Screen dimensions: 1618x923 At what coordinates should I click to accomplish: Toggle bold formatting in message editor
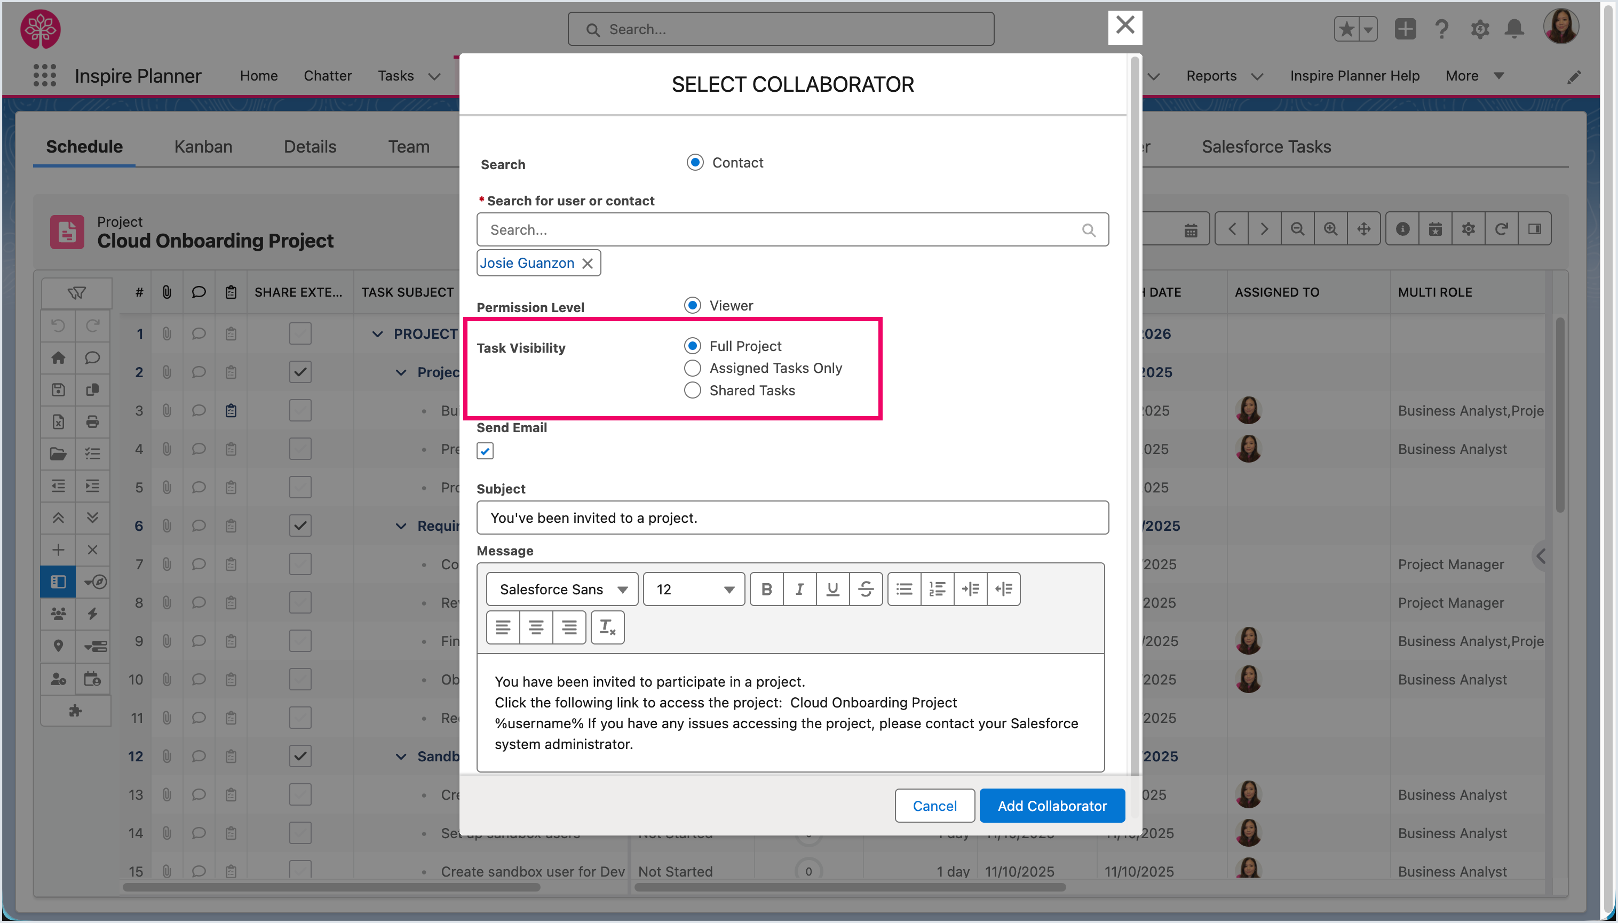click(x=766, y=589)
